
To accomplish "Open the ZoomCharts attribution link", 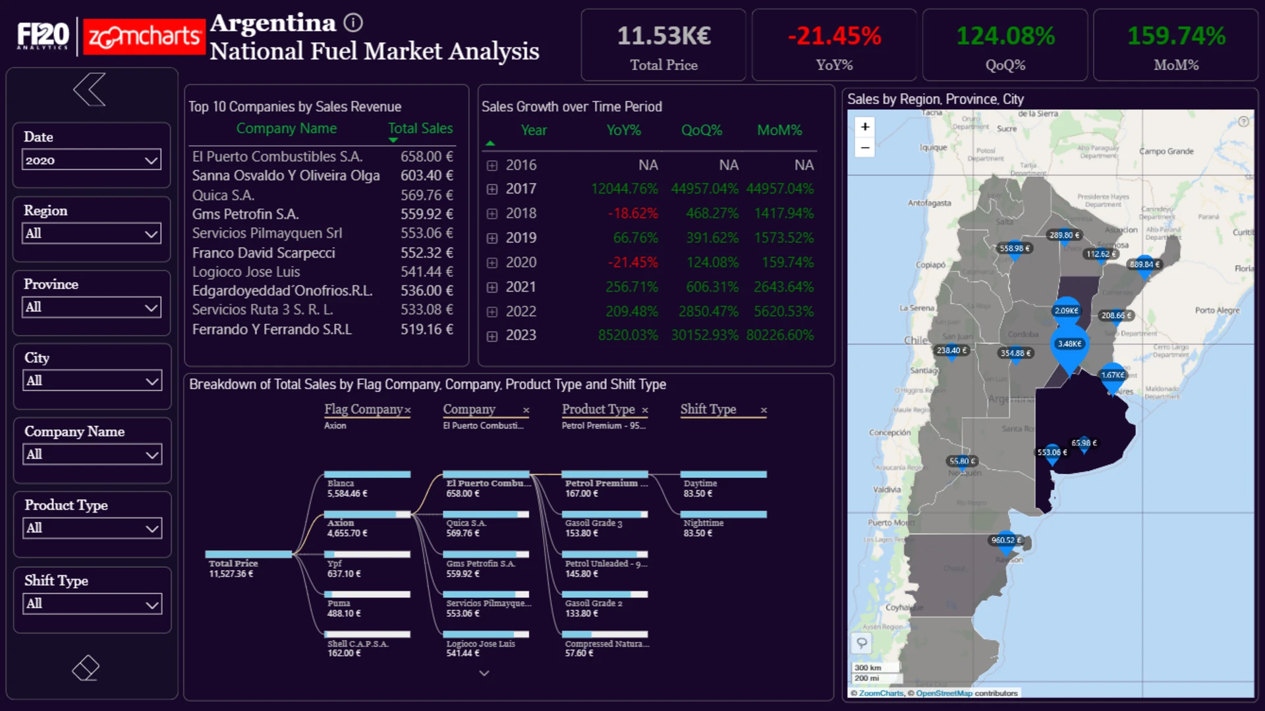I will [x=881, y=693].
